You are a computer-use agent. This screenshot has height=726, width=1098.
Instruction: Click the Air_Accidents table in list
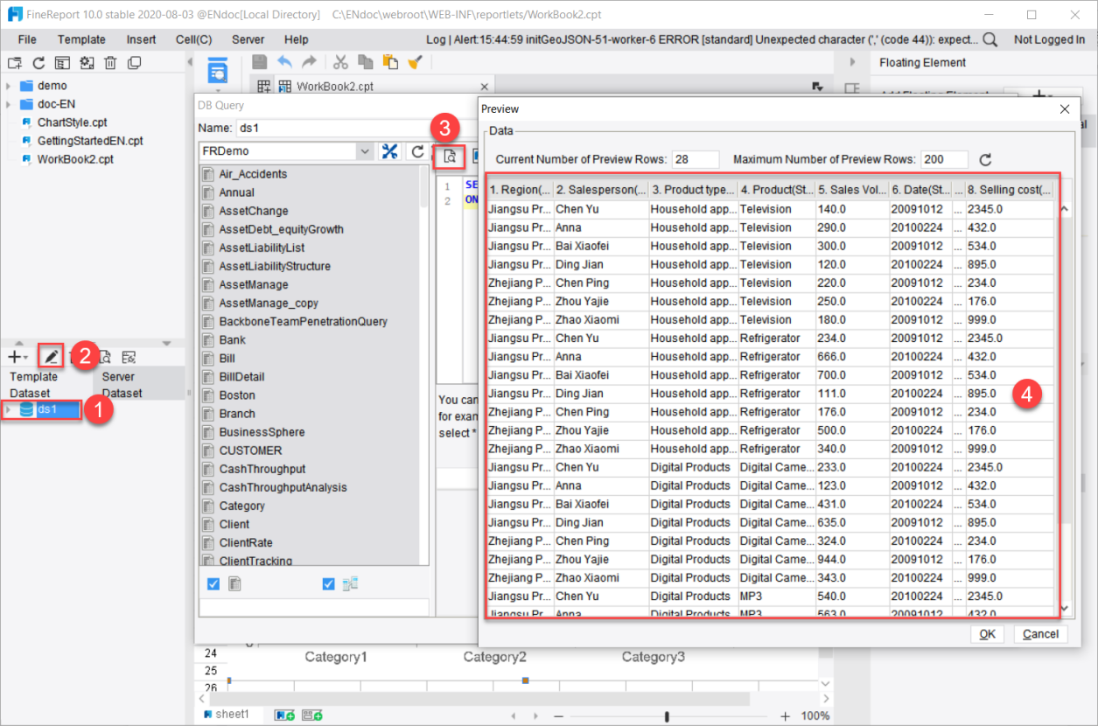(253, 174)
